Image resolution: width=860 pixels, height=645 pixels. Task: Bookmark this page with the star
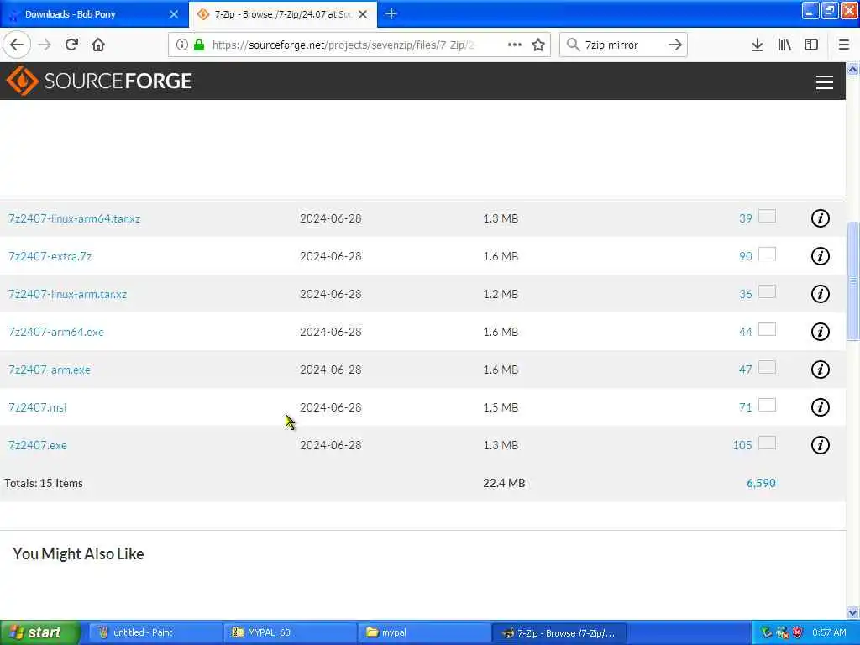click(538, 45)
